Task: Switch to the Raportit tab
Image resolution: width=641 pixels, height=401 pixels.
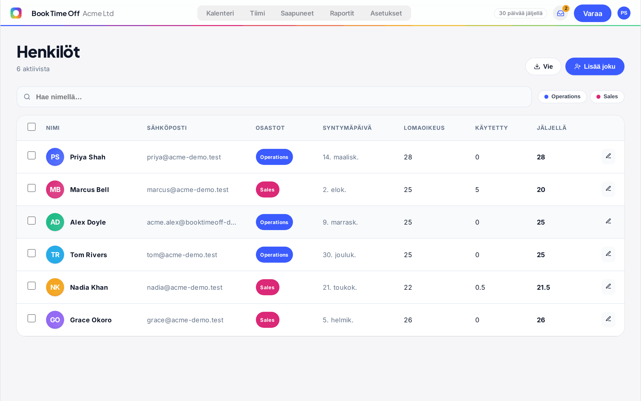Action: [342, 13]
